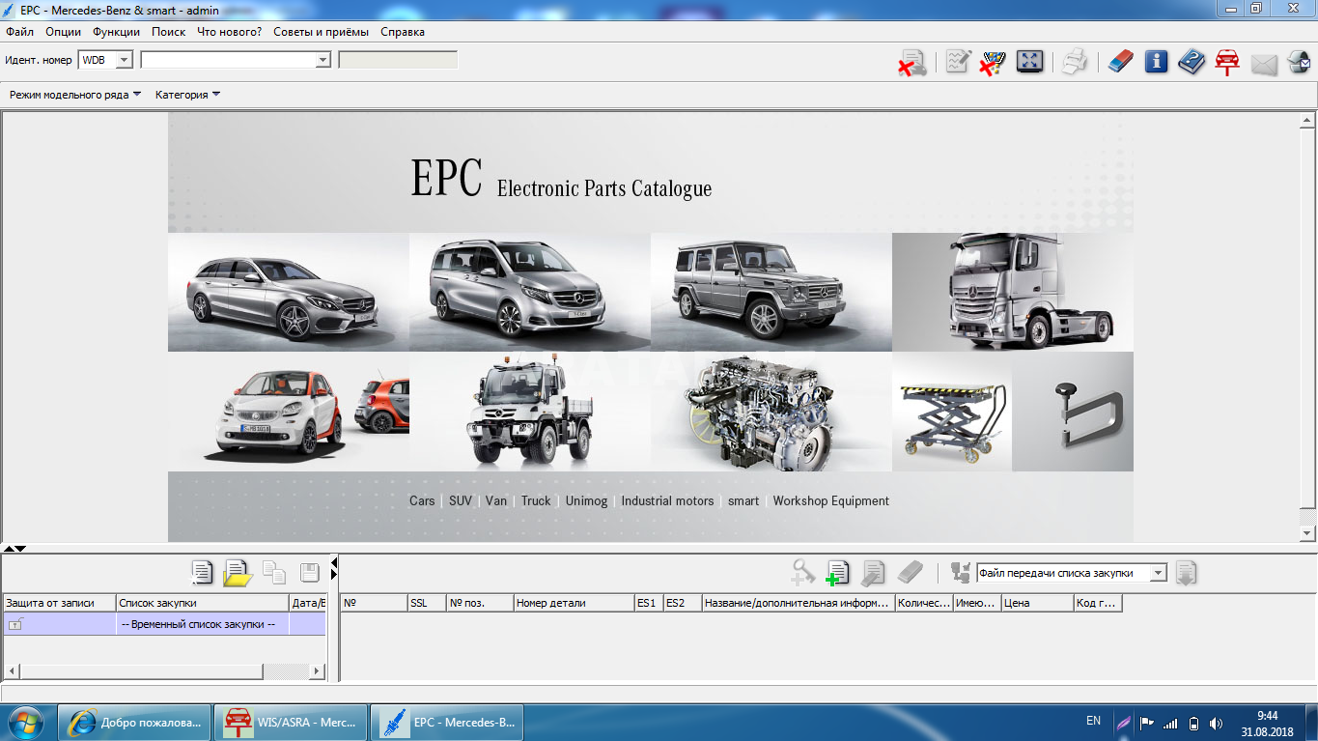Open the Что нового? menu
The height and width of the screenshot is (741, 1318).
coord(229,32)
